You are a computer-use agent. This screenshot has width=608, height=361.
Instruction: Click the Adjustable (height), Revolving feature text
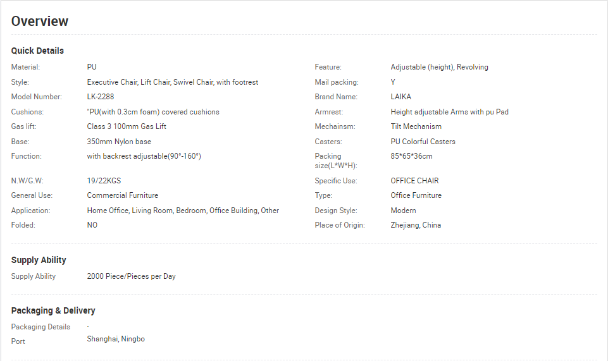tap(439, 67)
